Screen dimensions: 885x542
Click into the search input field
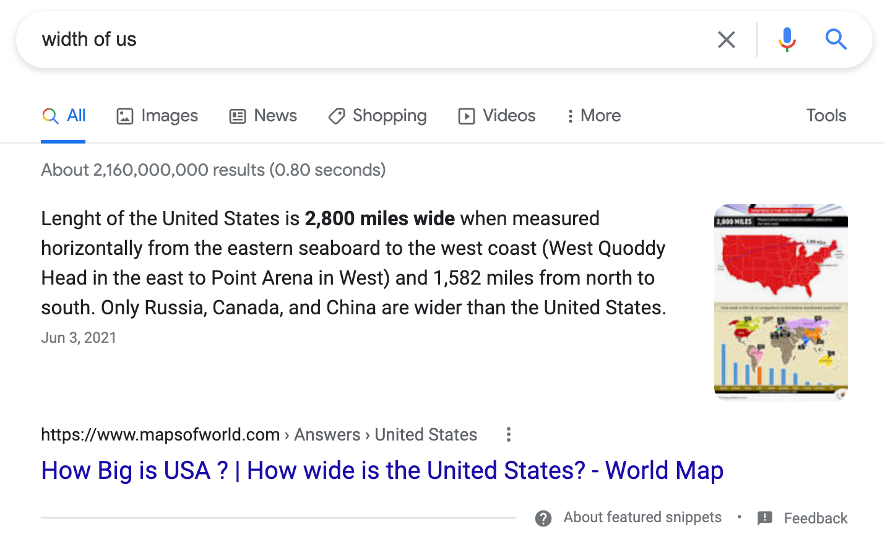[x=371, y=40]
